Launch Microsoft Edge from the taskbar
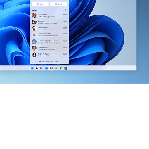This screenshot has height=149, width=149. pyautogui.click(x=61, y=68)
